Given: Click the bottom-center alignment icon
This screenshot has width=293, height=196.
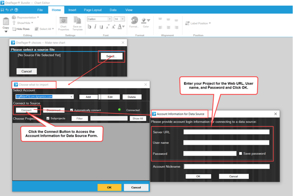Looking at the screenshot, I should (168, 27).
